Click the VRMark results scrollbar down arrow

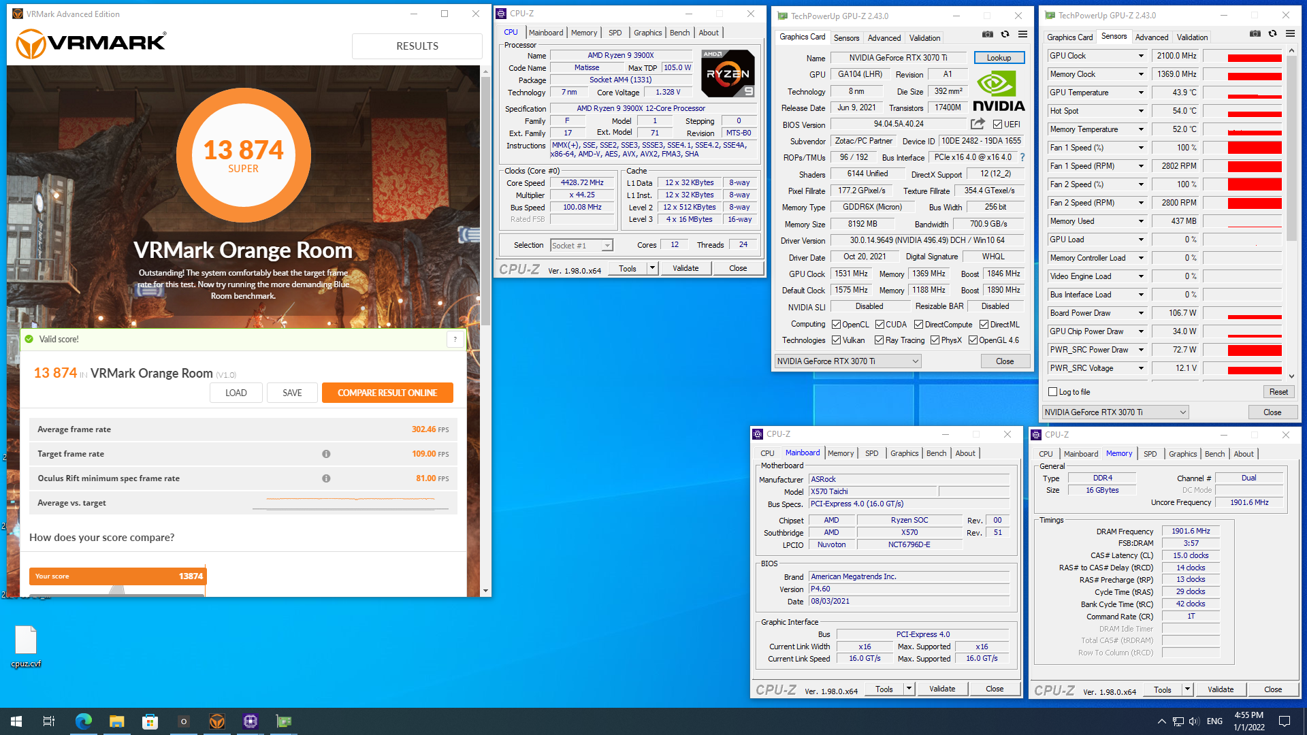(485, 591)
